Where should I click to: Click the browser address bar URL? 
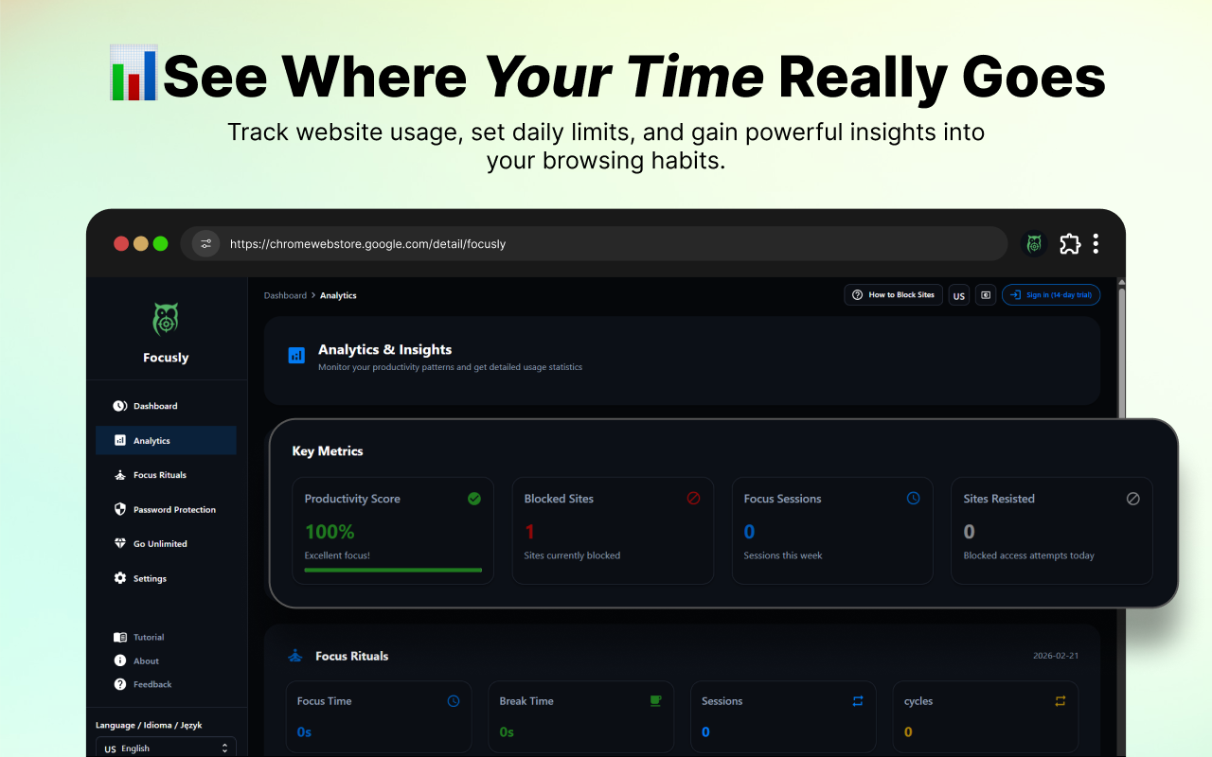[x=368, y=244]
